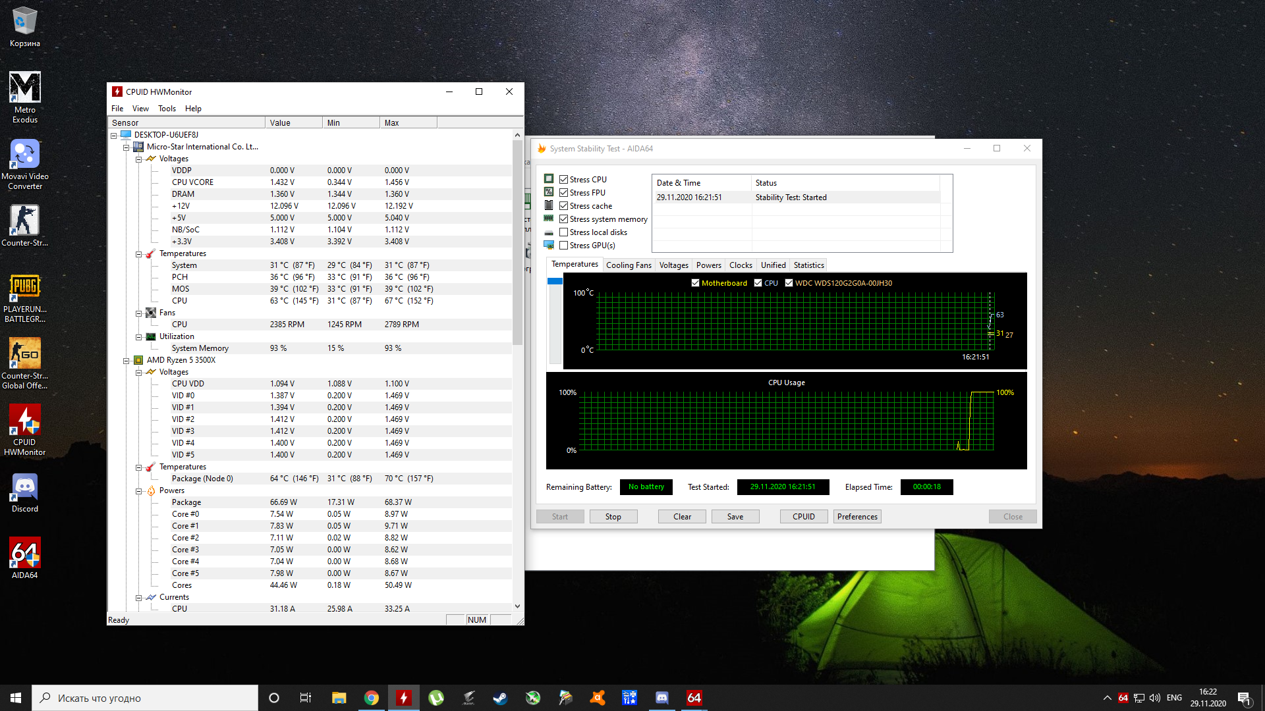This screenshot has height=711, width=1265.
Task: Click the Google Chrome taskbar icon
Action: tap(372, 698)
